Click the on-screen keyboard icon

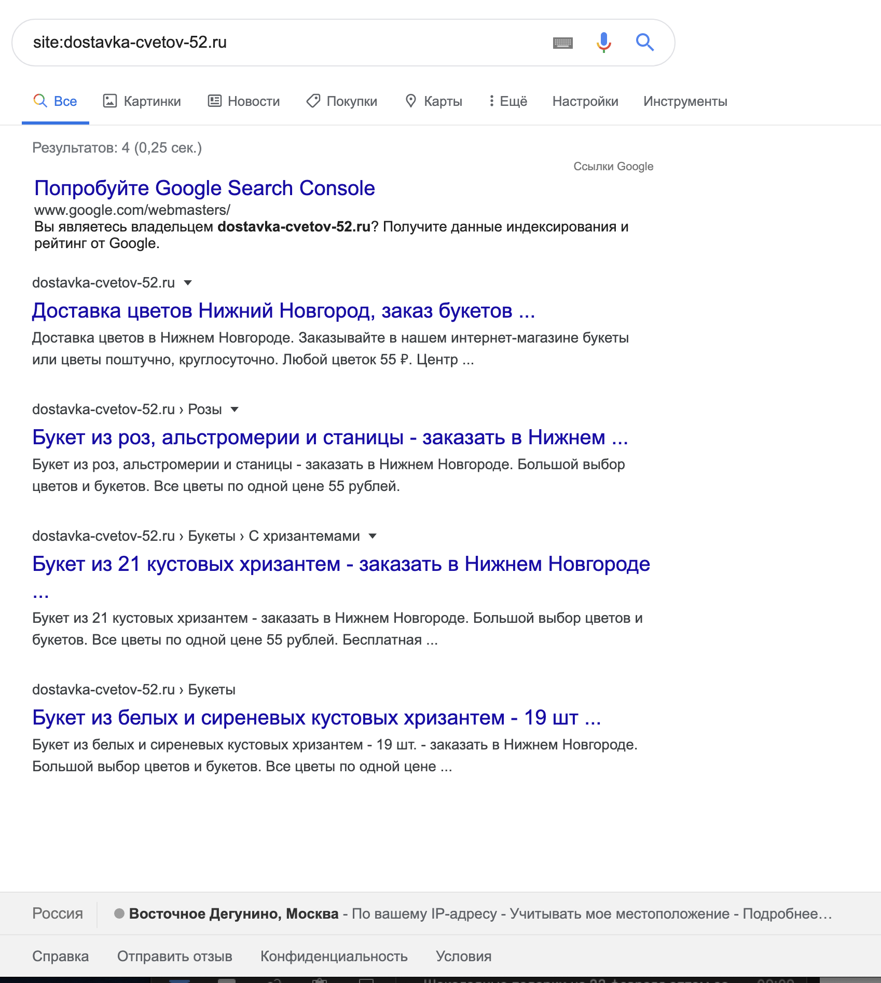(562, 43)
